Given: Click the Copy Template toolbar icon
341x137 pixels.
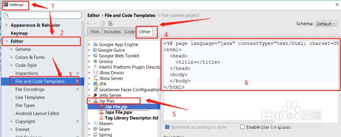Looking at the screenshot, I should [x=103, y=24].
